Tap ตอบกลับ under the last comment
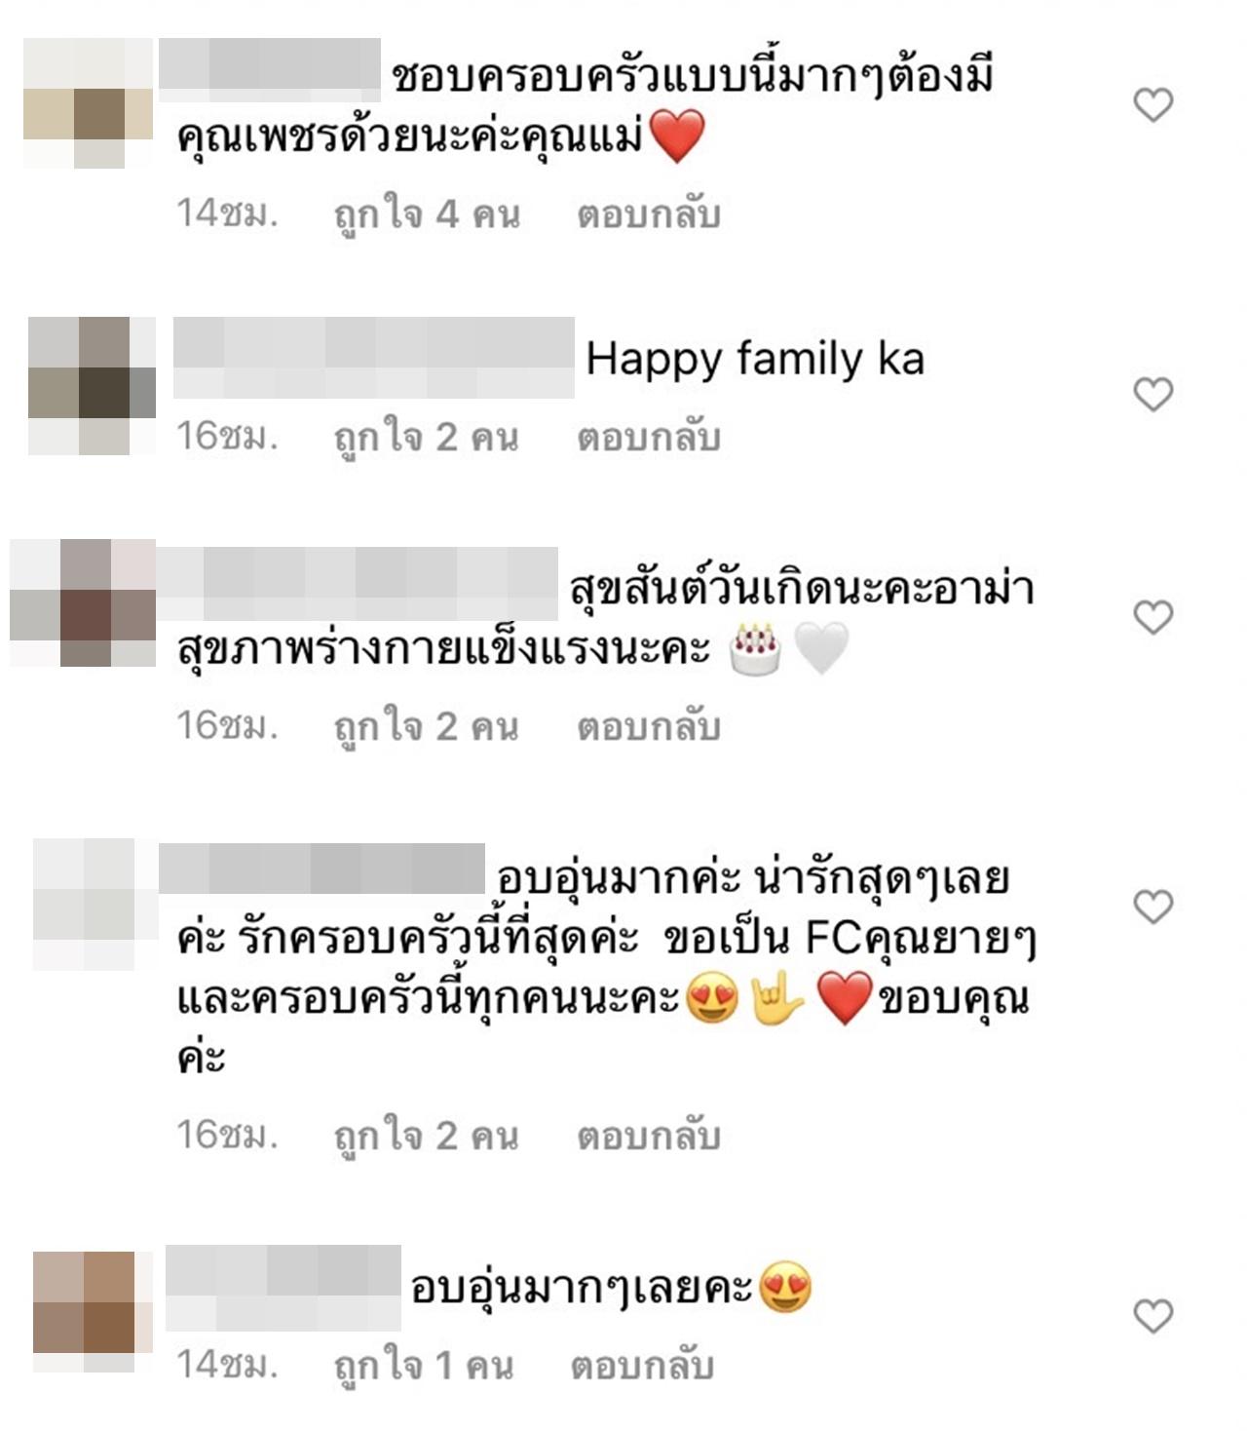1247x1431 pixels. (x=643, y=1366)
